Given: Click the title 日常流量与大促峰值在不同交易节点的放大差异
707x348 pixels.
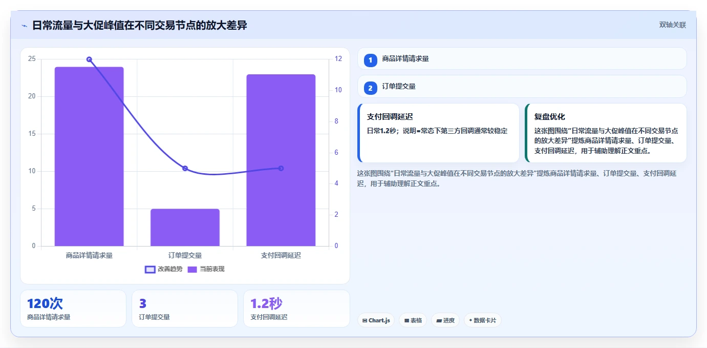Looking at the screenshot, I should tap(139, 25).
